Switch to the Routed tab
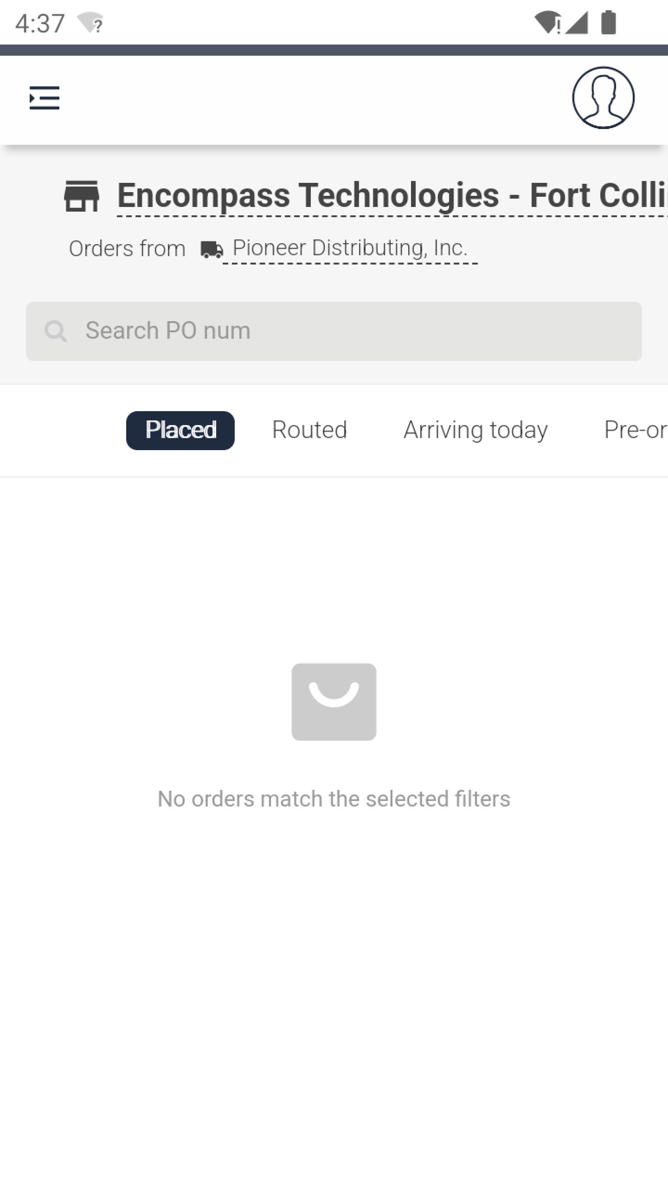Viewport: 668px width, 1188px height. click(x=309, y=430)
